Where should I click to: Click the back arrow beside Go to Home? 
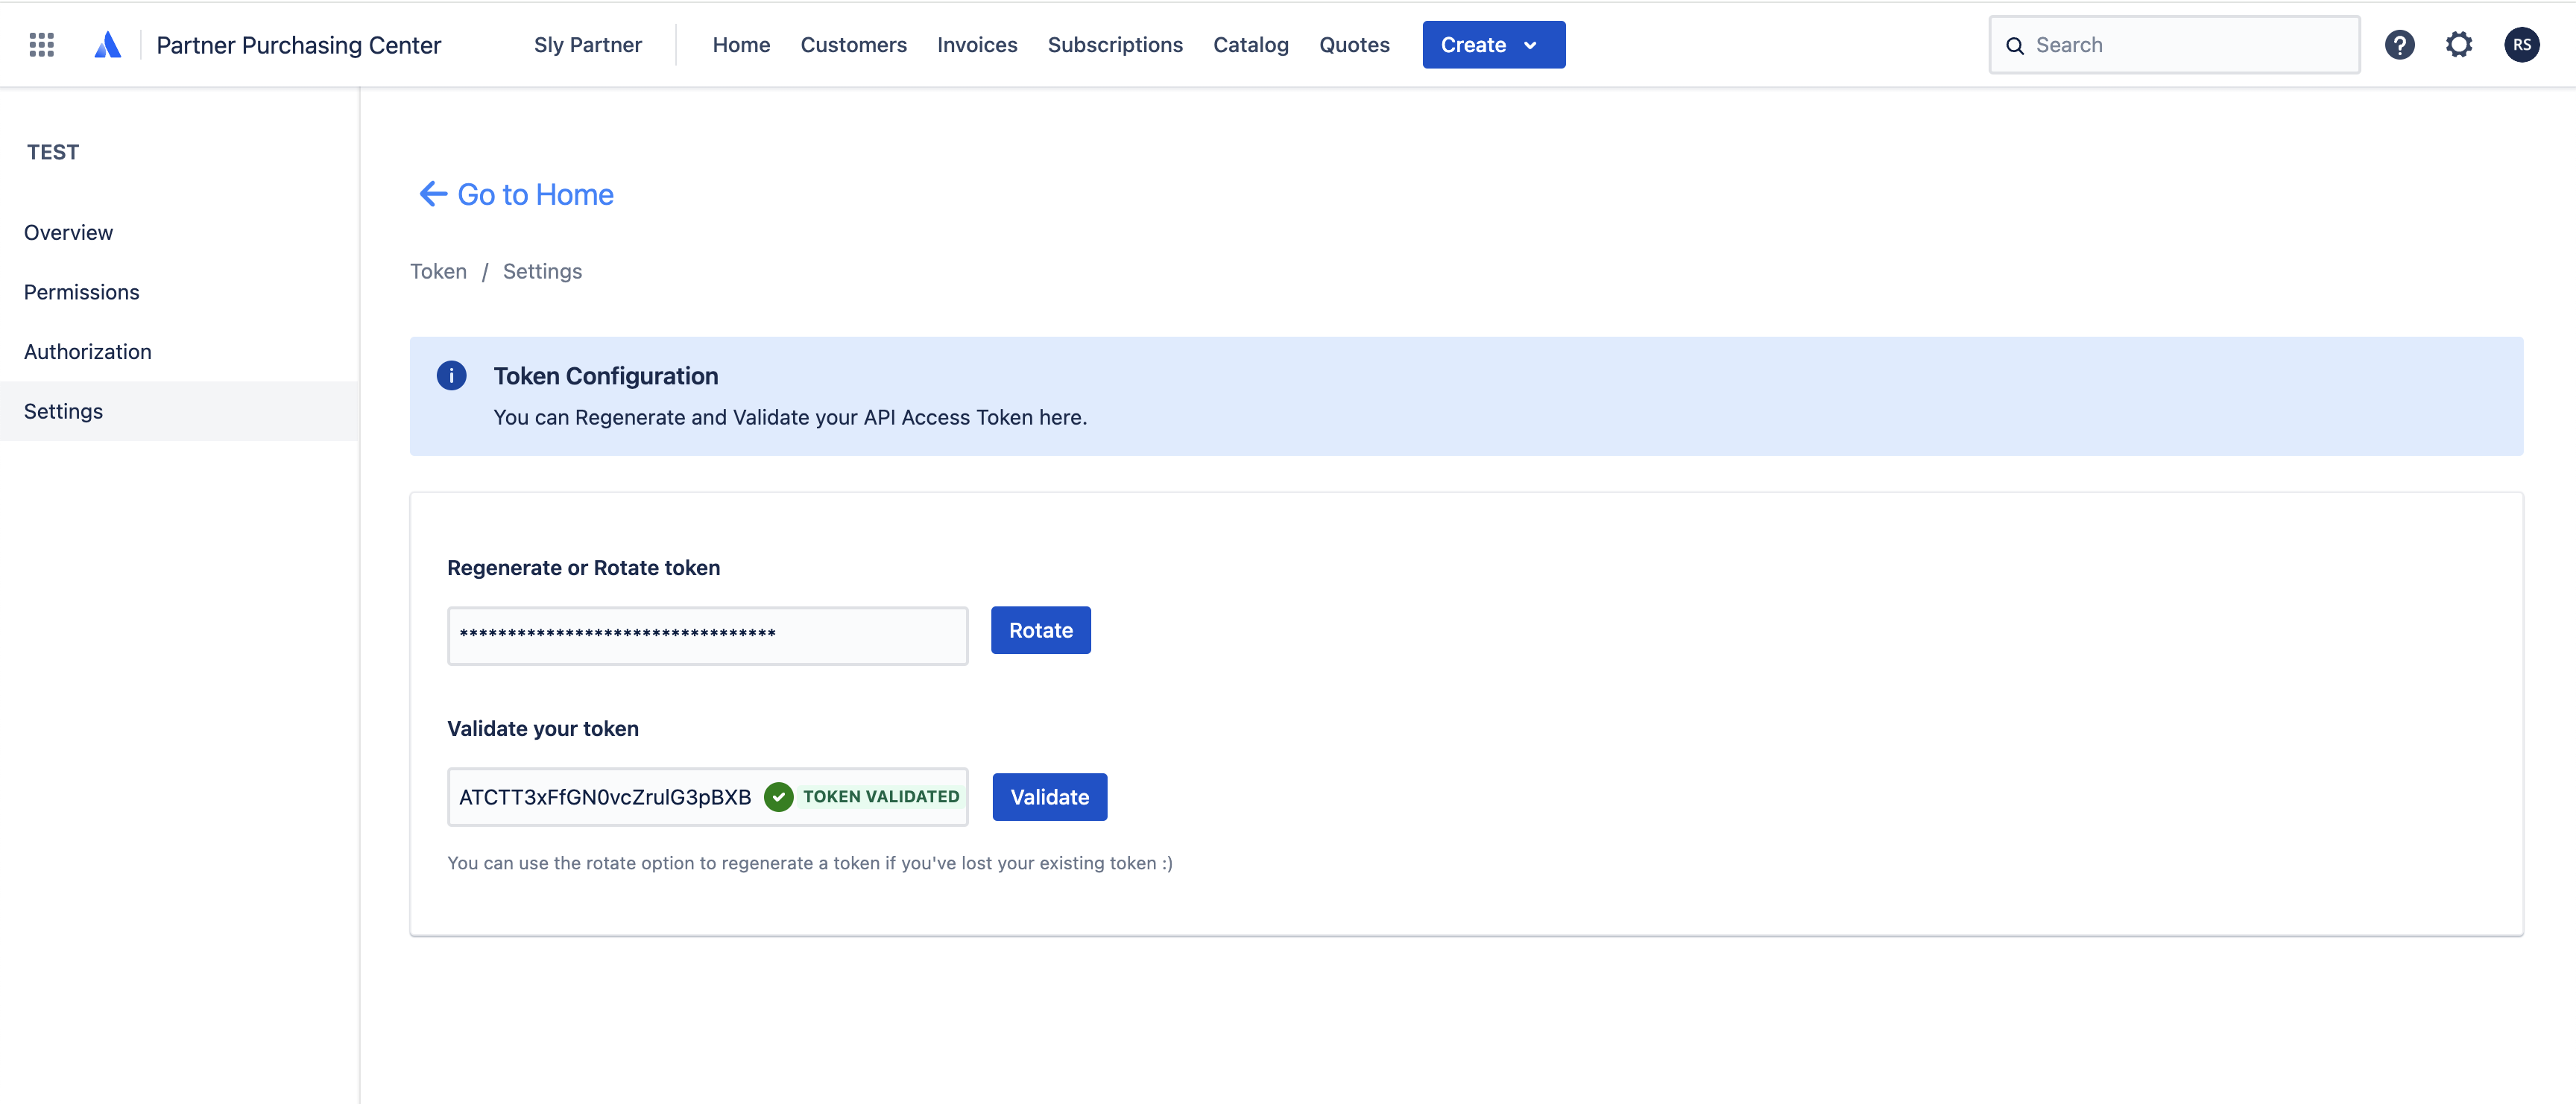[x=433, y=194]
